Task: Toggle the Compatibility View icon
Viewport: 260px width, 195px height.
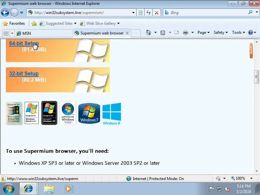Action: click(140, 13)
